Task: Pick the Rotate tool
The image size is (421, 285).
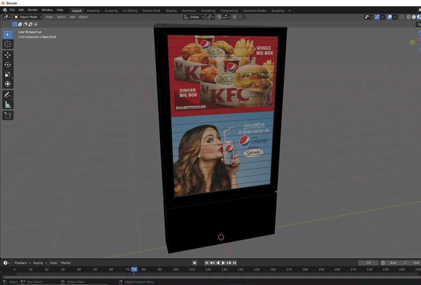Action: click(7, 64)
